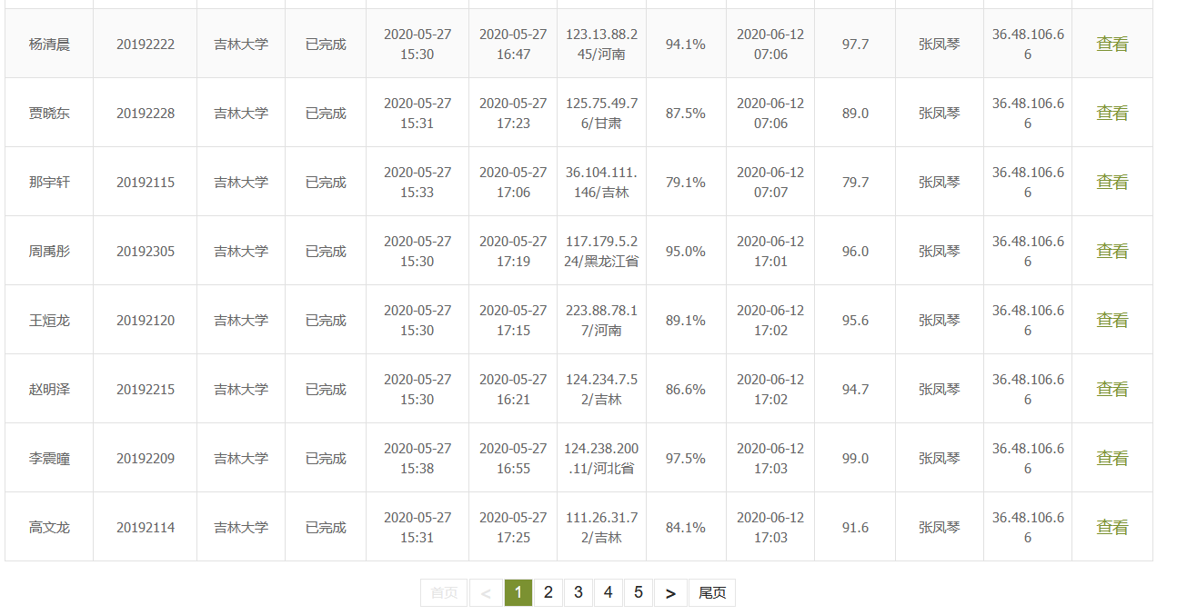Click the 首页 first page button
Image resolution: width=1187 pixels, height=615 pixels.
(444, 593)
